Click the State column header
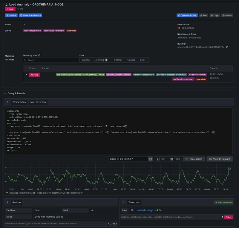The width and height of the screenshot is (239, 228). point(32,68)
